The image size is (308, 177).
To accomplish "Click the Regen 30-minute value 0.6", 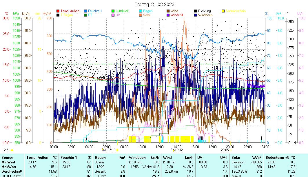I will point(123,167).
